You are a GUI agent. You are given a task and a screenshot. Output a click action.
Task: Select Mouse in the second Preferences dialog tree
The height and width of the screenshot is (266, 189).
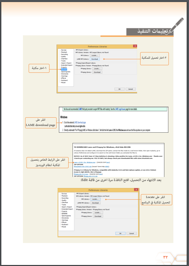coord(64,227)
